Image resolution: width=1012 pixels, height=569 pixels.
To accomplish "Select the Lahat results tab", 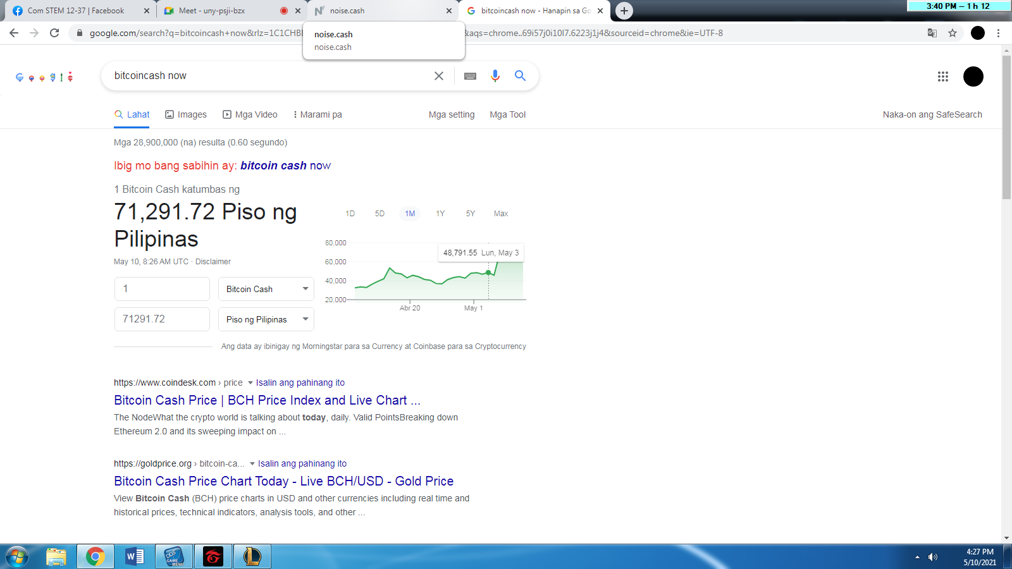I will (x=132, y=114).
